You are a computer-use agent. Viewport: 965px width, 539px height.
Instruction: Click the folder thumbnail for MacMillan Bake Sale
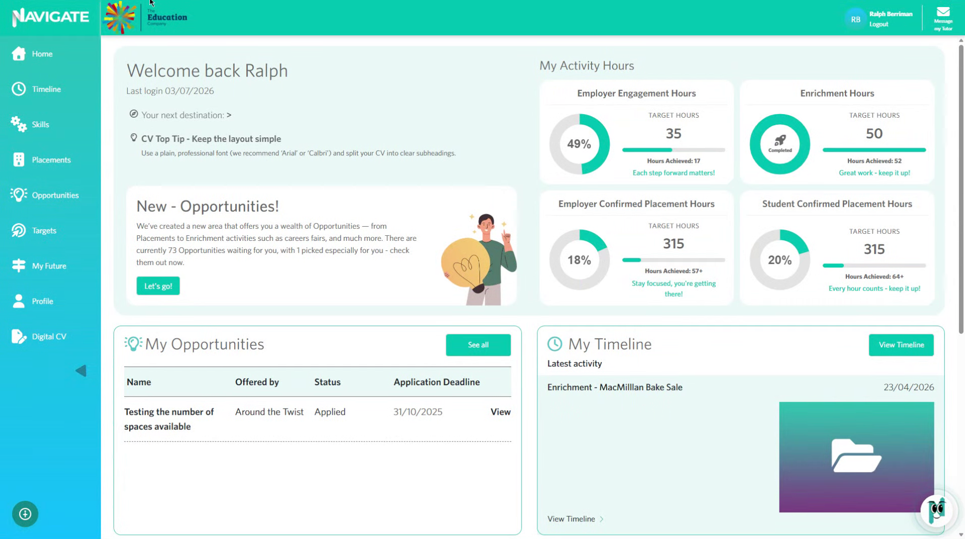click(856, 457)
